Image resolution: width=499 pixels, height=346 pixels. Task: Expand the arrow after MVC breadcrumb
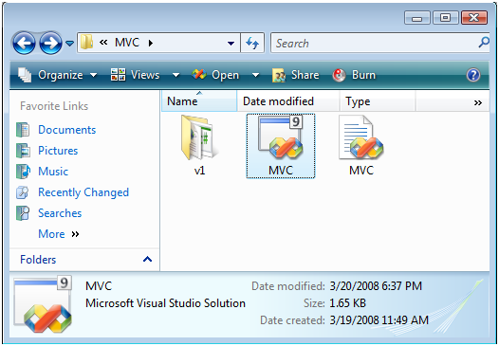(151, 43)
